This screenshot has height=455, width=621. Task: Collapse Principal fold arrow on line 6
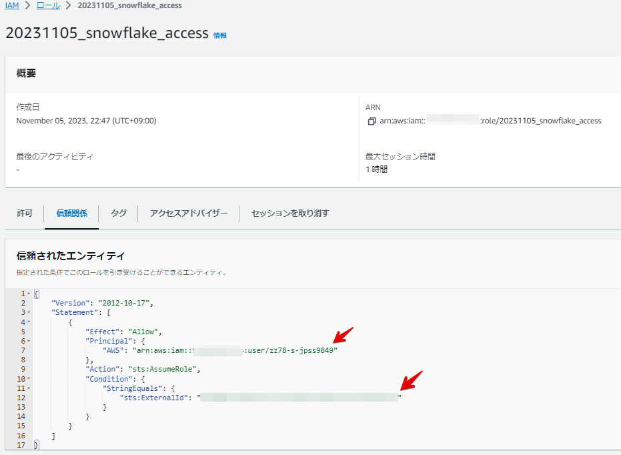[29, 341]
